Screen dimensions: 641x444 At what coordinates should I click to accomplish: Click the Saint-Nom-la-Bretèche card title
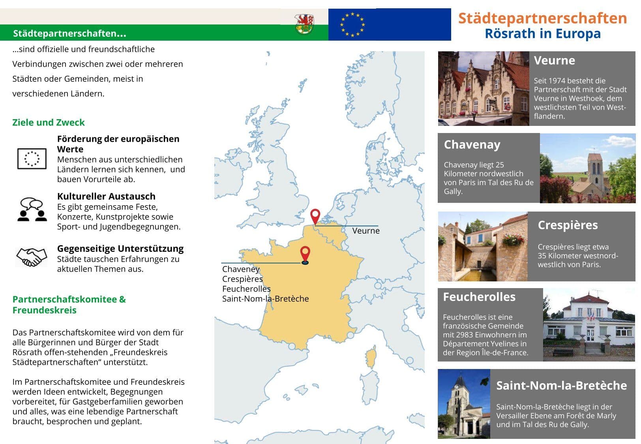click(x=561, y=386)
